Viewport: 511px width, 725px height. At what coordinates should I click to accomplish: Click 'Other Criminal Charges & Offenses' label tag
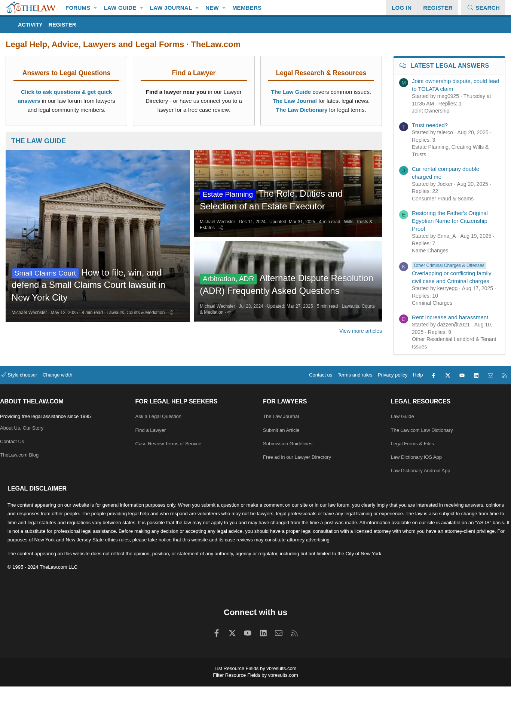449,265
